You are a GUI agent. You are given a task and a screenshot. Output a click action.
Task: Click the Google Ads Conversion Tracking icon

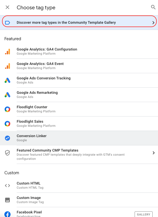[x=7, y=80]
